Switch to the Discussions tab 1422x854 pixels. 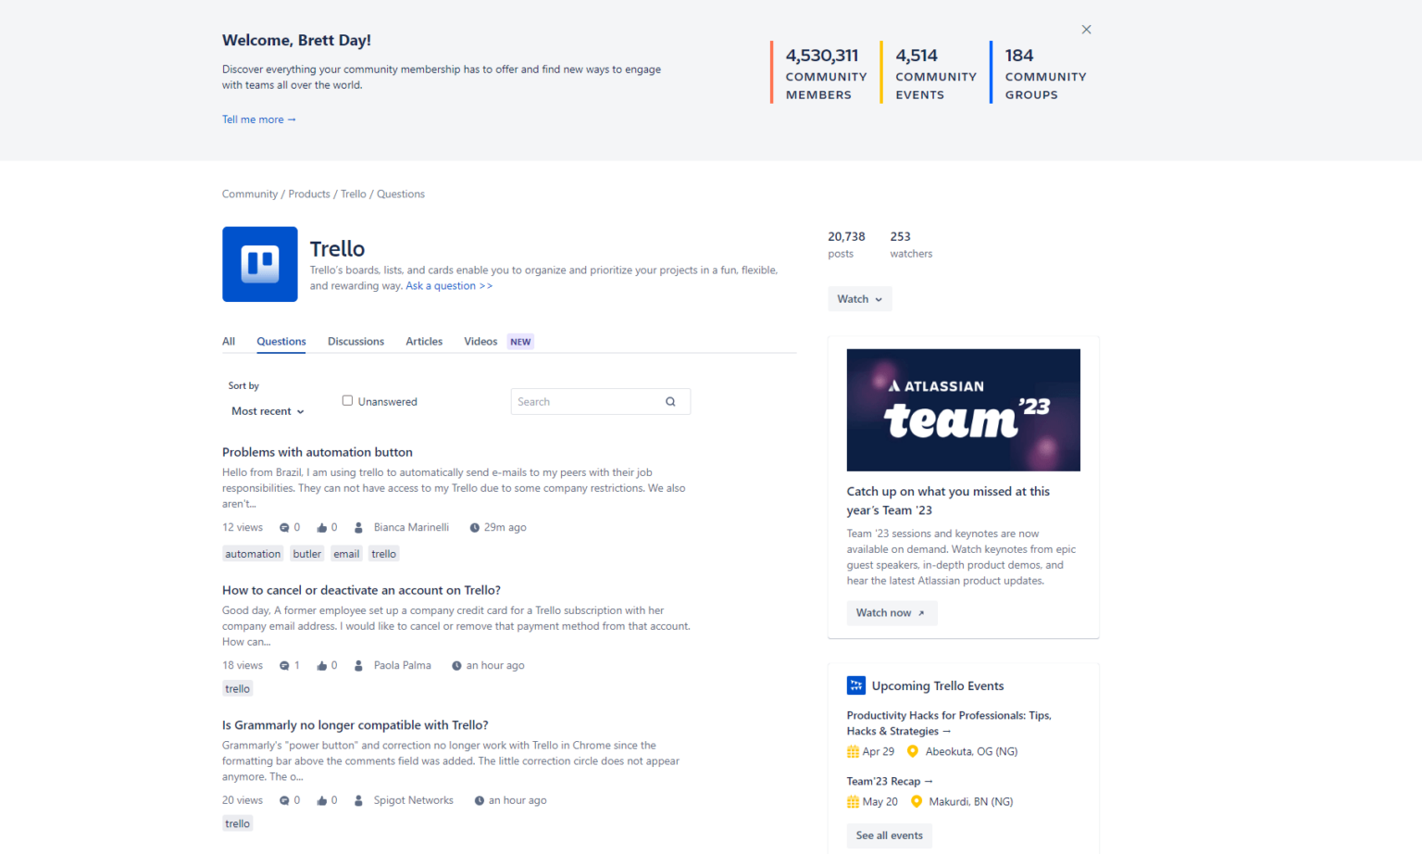[x=355, y=341]
